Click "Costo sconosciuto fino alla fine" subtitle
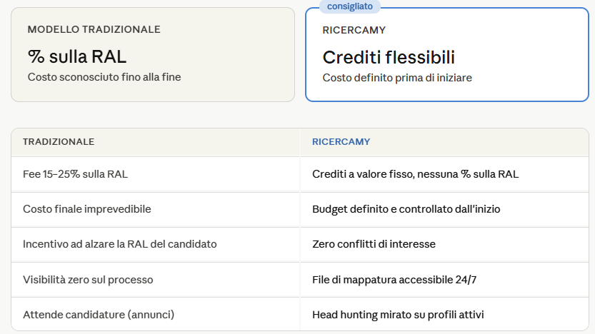The width and height of the screenshot is (595, 334). pos(104,77)
